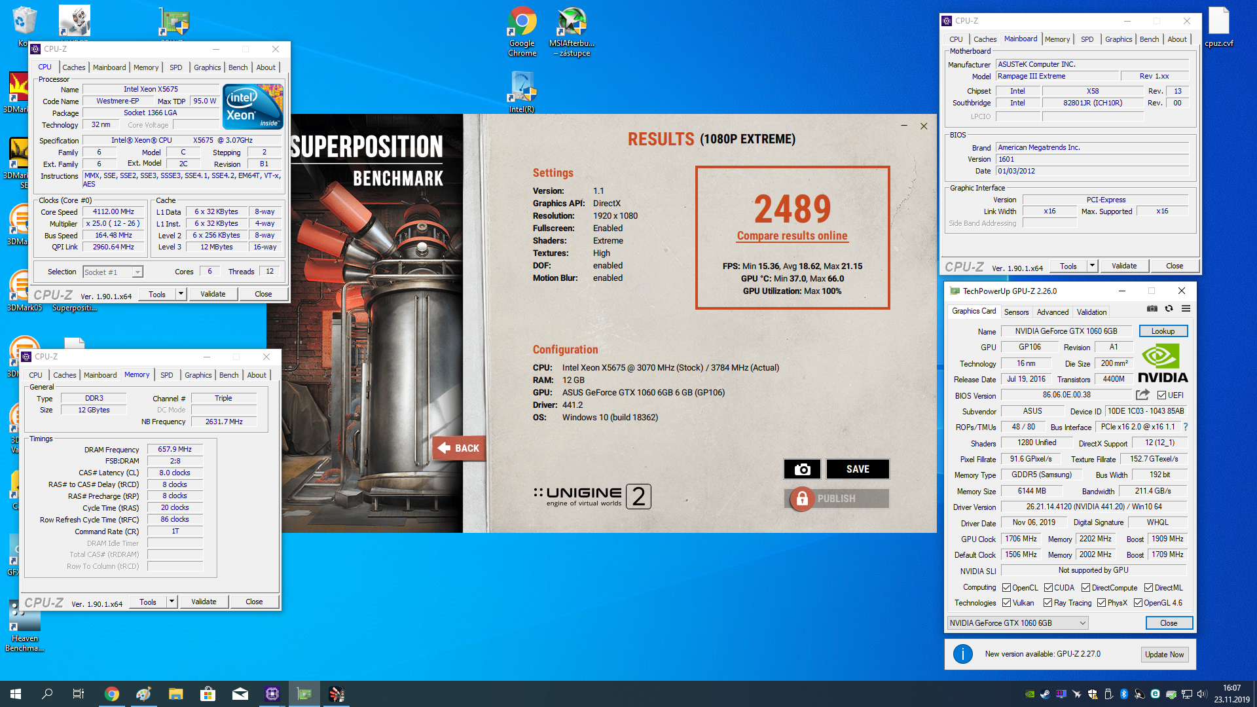The width and height of the screenshot is (1257, 707).
Task: Open Socket #1 selection dropdown
Action: tap(113, 272)
